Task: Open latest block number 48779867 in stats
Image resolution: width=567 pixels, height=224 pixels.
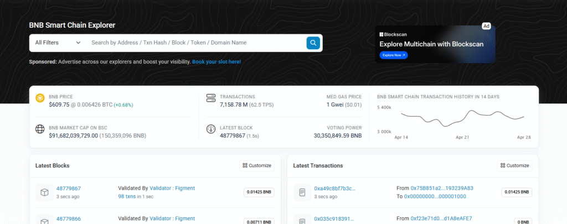Action: tap(232, 136)
